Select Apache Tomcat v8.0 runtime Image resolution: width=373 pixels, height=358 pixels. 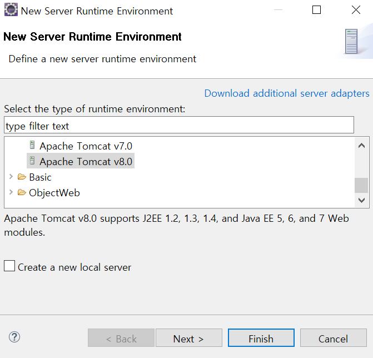click(86, 162)
